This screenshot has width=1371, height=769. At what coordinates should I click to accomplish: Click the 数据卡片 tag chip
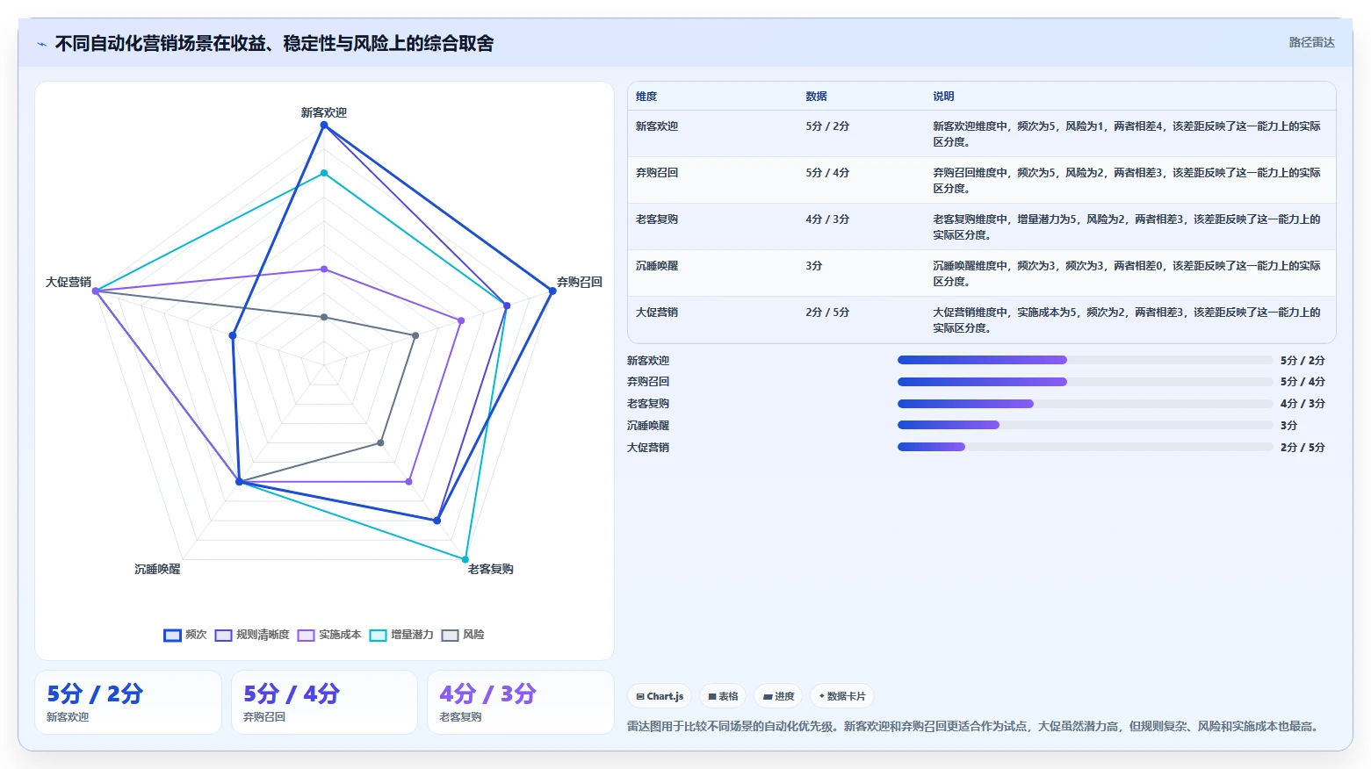841,696
